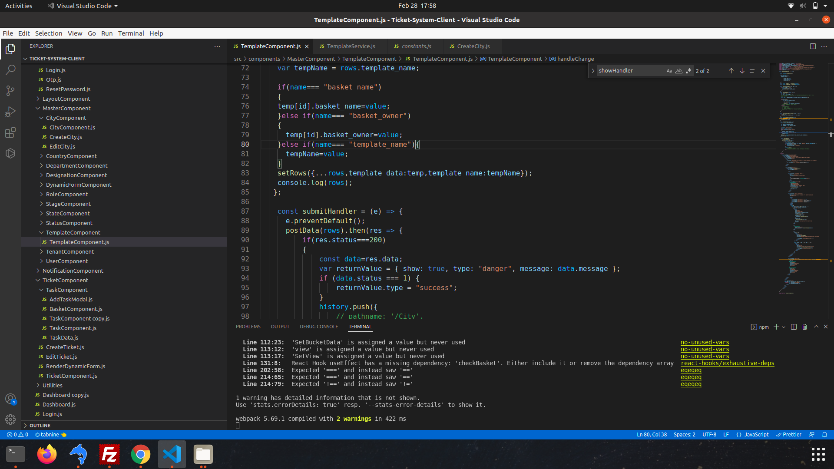Toggle replace mode chevron in find widget

pyautogui.click(x=593, y=71)
